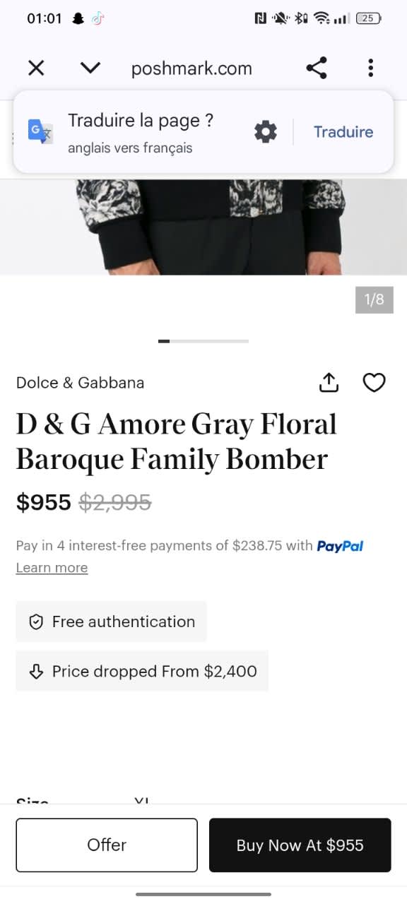Tap the Free authentication badge
Viewport: 407px width, 904px height.
(111, 621)
